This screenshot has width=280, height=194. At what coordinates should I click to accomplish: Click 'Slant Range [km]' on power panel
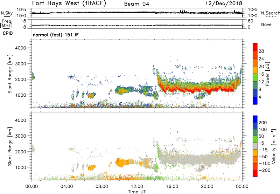[x=10, y=74]
